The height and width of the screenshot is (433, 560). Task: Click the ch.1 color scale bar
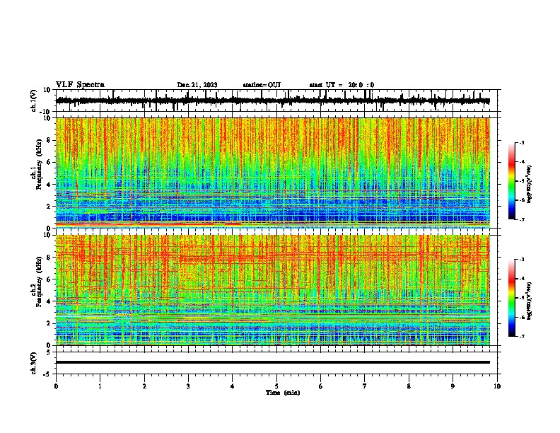point(512,181)
